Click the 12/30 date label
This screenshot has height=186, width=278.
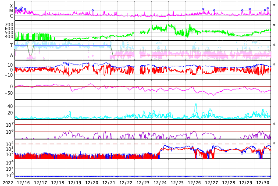pos(263,182)
